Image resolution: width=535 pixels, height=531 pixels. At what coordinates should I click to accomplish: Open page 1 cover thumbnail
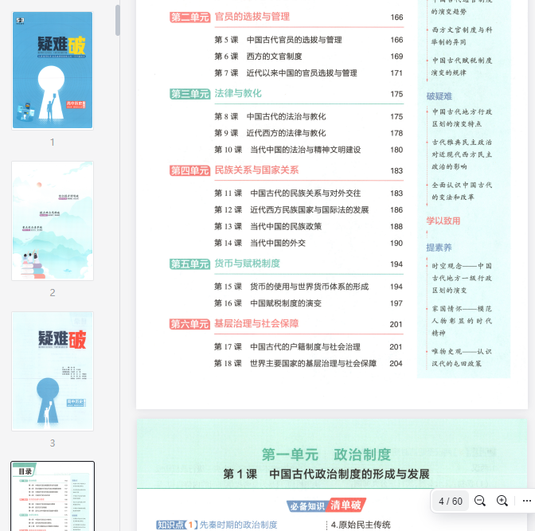[x=53, y=70]
